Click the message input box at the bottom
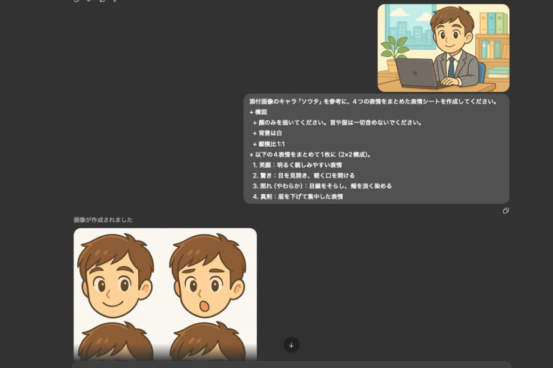The height and width of the screenshot is (368, 553). pyautogui.click(x=292, y=365)
